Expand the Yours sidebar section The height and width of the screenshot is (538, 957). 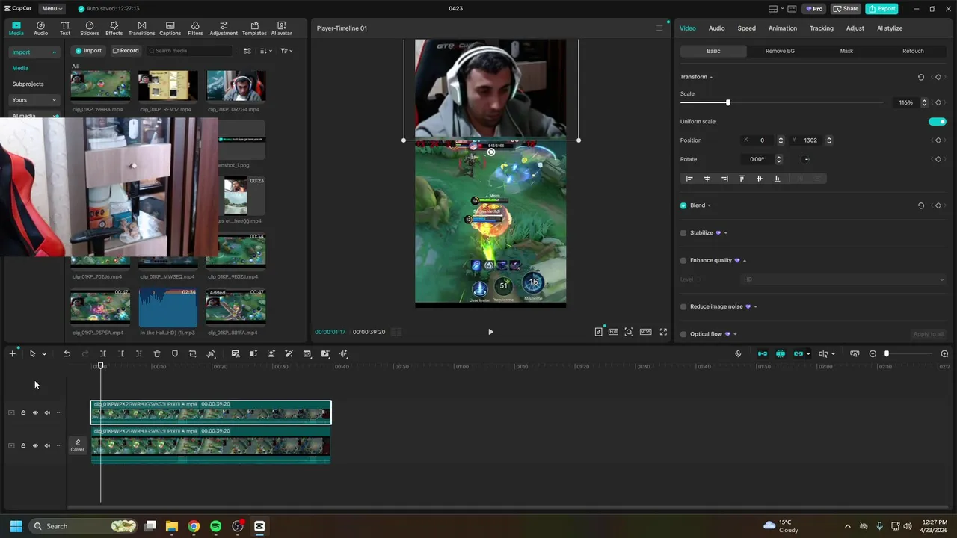(x=34, y=100)
